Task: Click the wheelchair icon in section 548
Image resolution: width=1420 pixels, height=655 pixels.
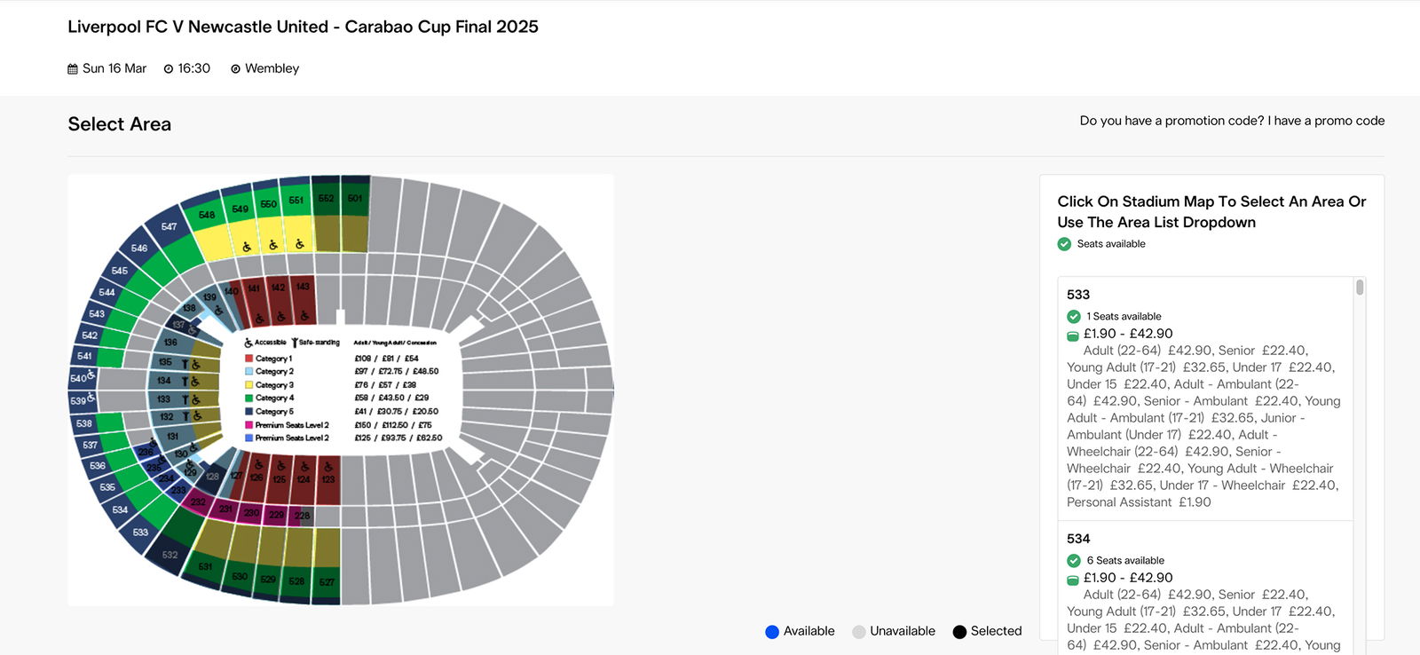Action: click(x=246, y=248)
